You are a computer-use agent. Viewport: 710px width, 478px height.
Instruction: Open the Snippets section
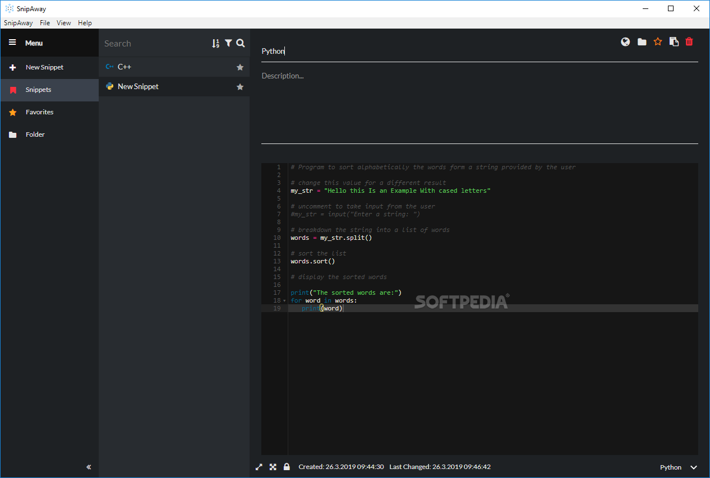pyautogui.click(x=49, y=90)
